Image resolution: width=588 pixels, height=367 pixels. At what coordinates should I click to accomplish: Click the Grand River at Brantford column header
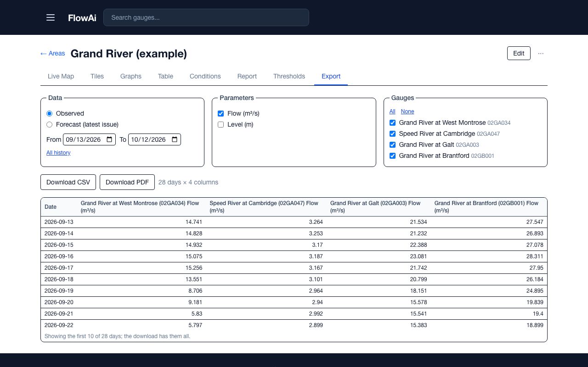point(489,207)
